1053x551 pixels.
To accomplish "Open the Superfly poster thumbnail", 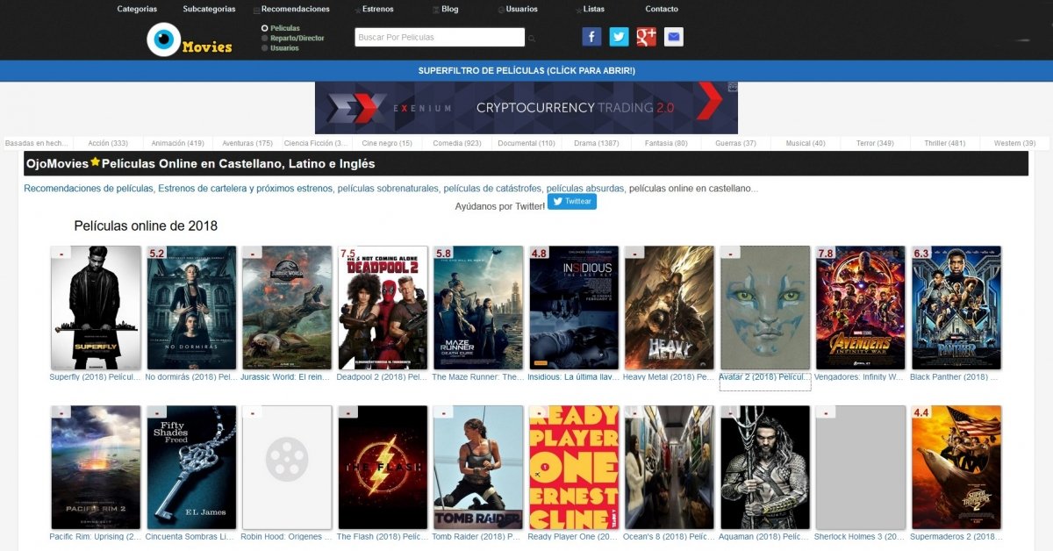I will pos(96,308).
